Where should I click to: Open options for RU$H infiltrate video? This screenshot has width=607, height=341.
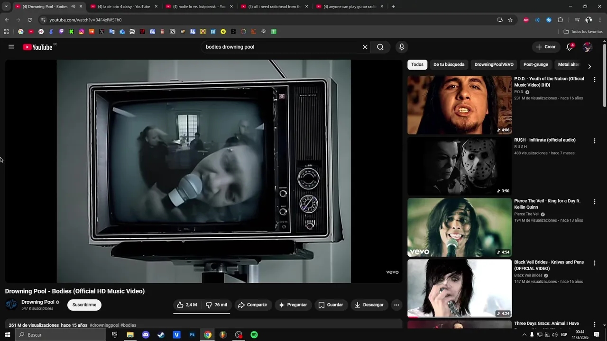coord(594,141)
